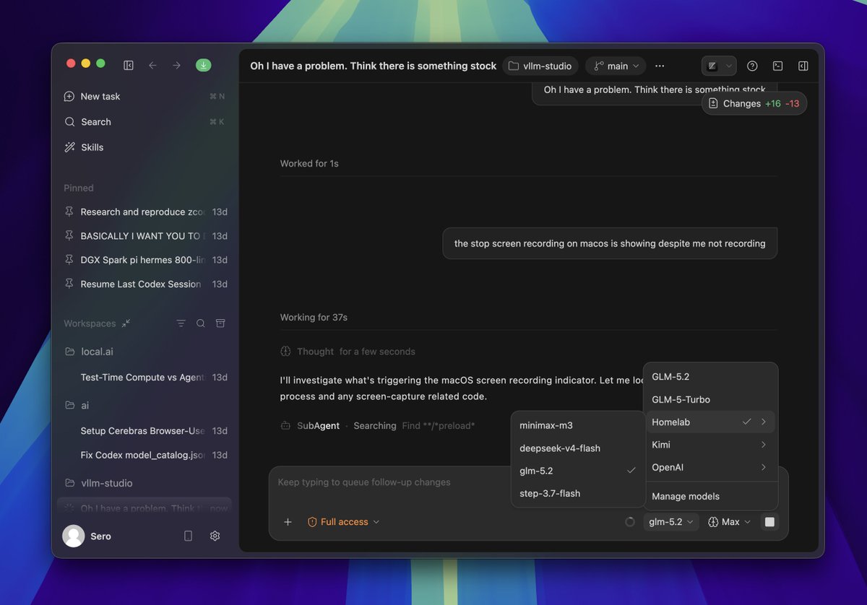Open the Max reasoning effort dropdown
The width and height of the screenshot is (867, 605).
point(730,522)
